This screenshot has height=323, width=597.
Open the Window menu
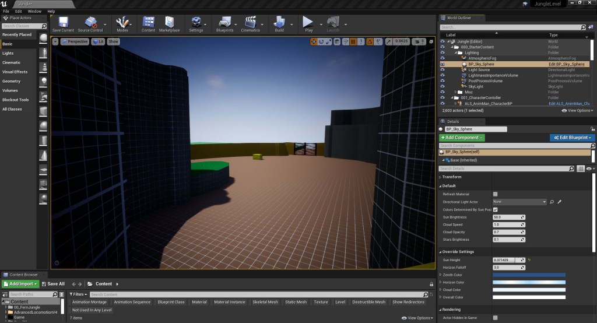34,11
